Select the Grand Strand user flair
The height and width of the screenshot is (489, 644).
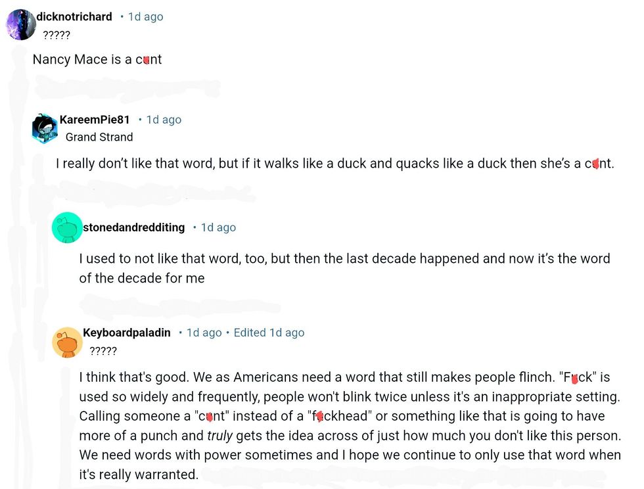click(x=99, y=137)
